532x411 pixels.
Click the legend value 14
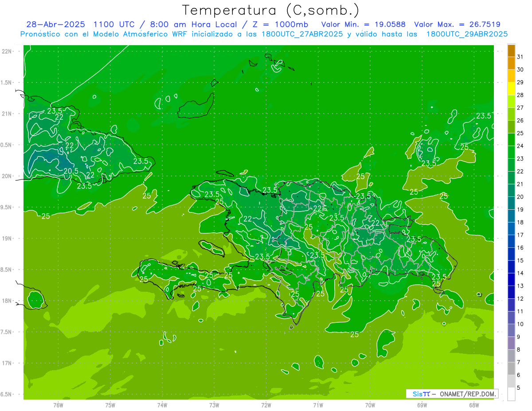coord(520,273)
